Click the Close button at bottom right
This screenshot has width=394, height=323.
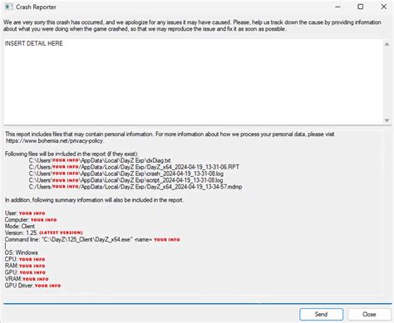pos(369,314)
